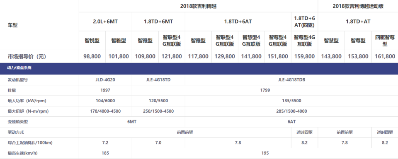398x159 pixels.
Task: Select the 驱动方式 row label
Action: pyautogui.click(x=16, y=132)
